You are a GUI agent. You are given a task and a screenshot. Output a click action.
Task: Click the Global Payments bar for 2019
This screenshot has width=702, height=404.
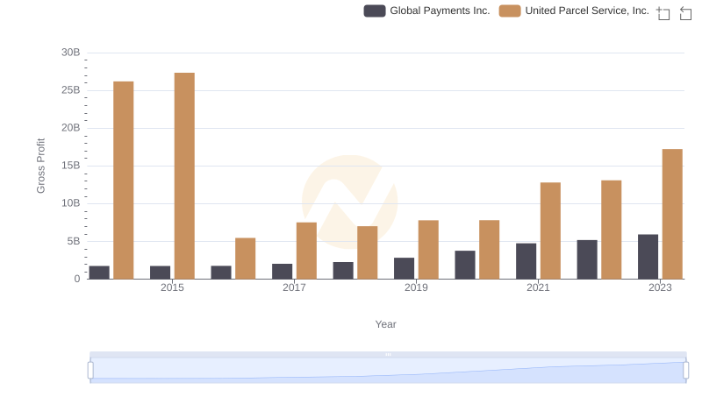(x=404, y=268)
